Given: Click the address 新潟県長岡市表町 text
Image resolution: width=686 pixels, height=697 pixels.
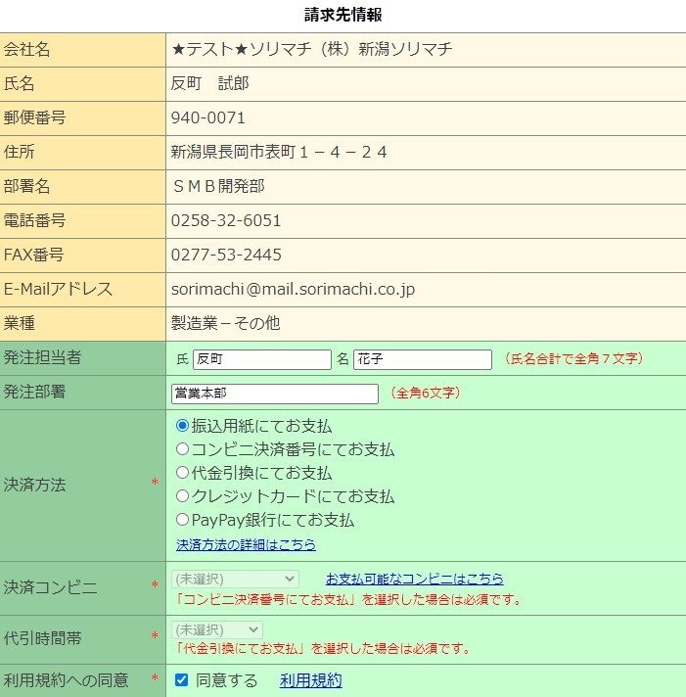Looking at the screenshot, I should (x=279, y=152).
